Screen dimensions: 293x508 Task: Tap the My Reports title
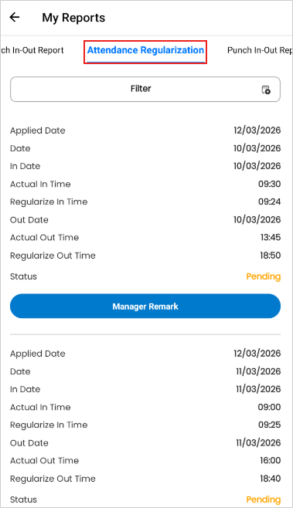[73, 18]
